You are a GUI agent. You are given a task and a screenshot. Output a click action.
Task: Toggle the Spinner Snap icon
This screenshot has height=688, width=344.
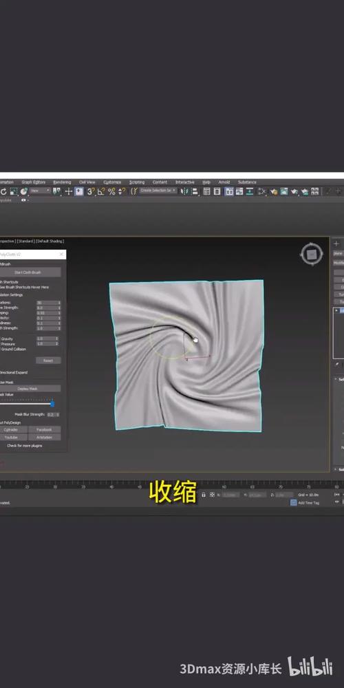click(122, 191)
